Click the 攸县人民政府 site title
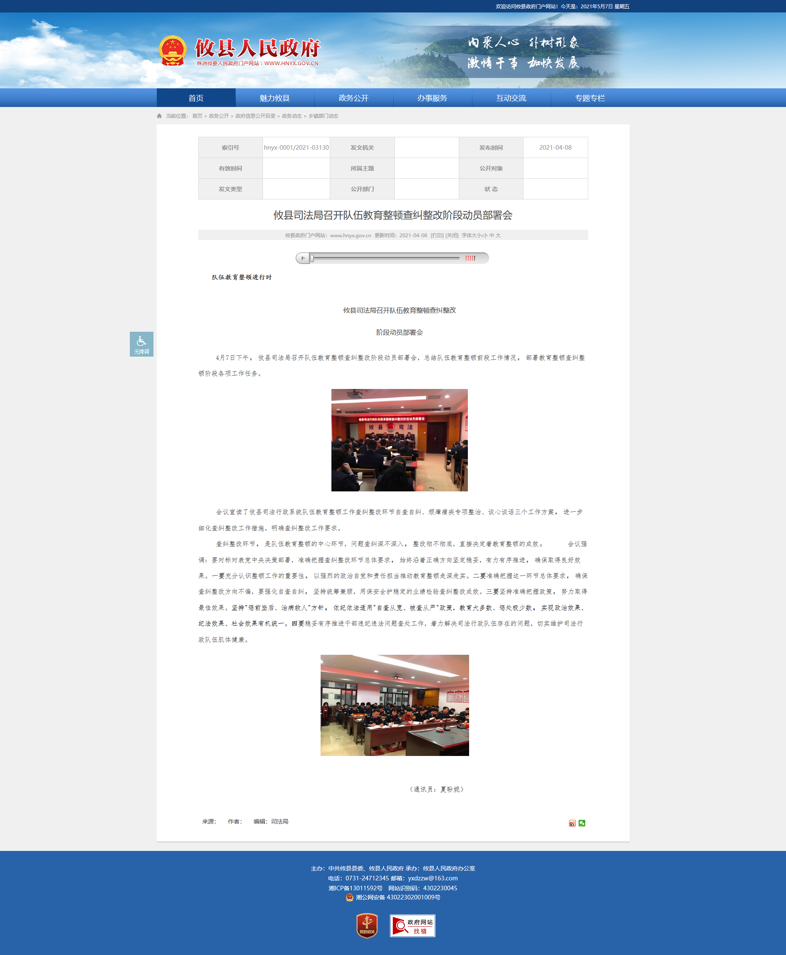Image resolution: width=786 pixels, height=955 pixels. pyautogui.click(x=258, y=48)
